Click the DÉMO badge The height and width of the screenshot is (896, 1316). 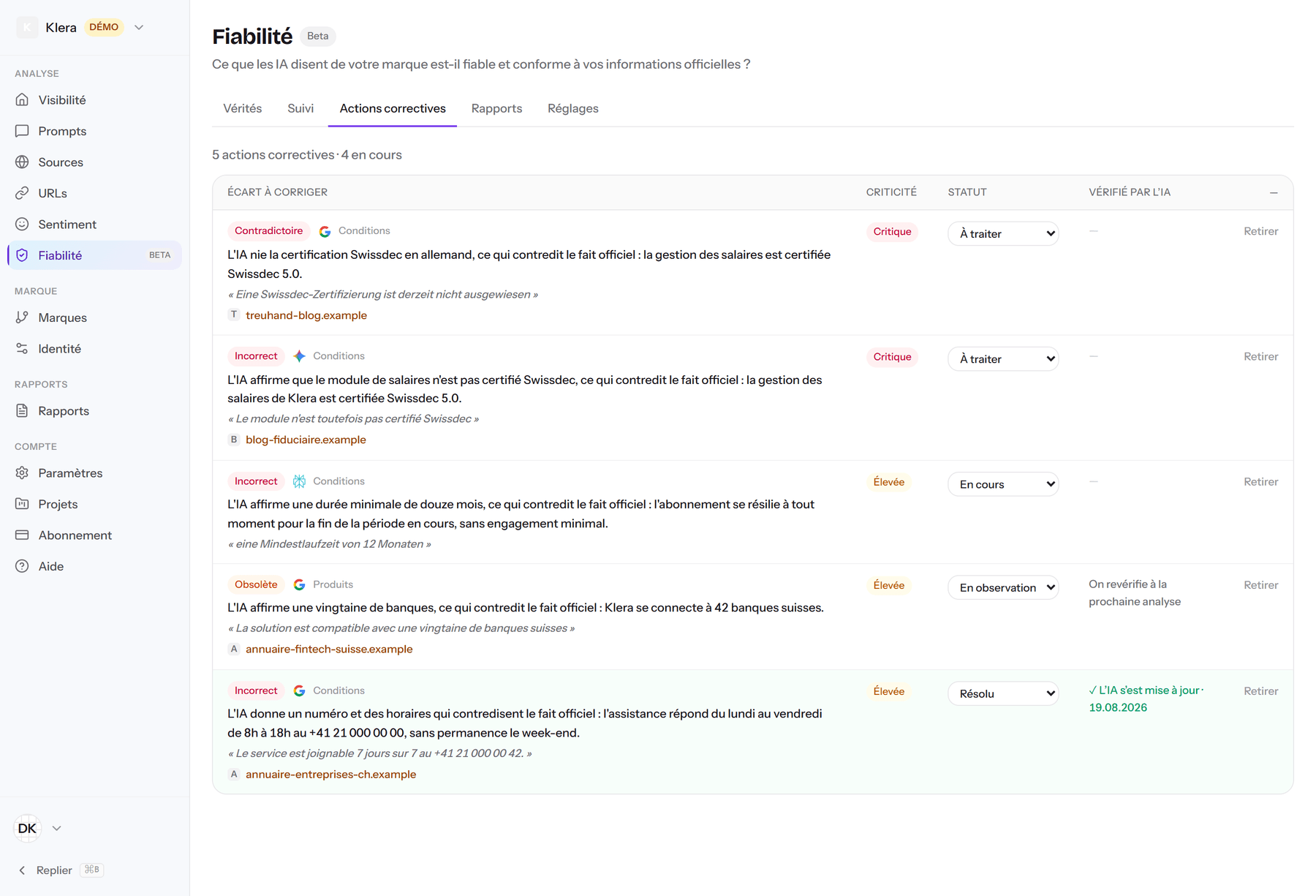point(104,27)
